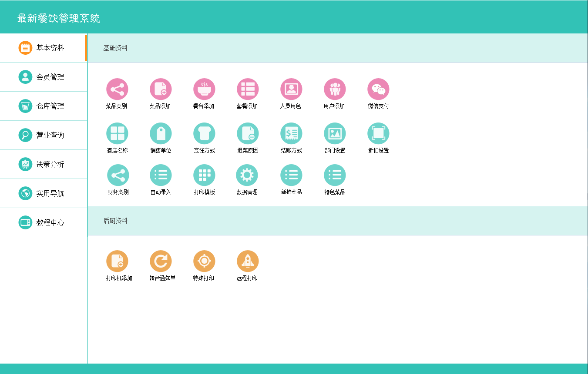Select 基本资料 in the sidebar
This screenshot has height=374, width=588.
tap(44, 48)
